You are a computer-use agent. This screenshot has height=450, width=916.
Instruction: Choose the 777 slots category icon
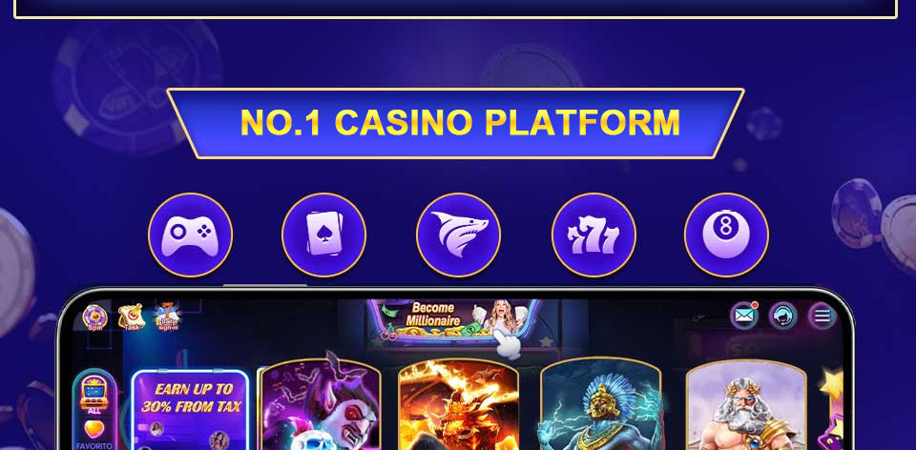pyautogui.click(x=593, y=235)
